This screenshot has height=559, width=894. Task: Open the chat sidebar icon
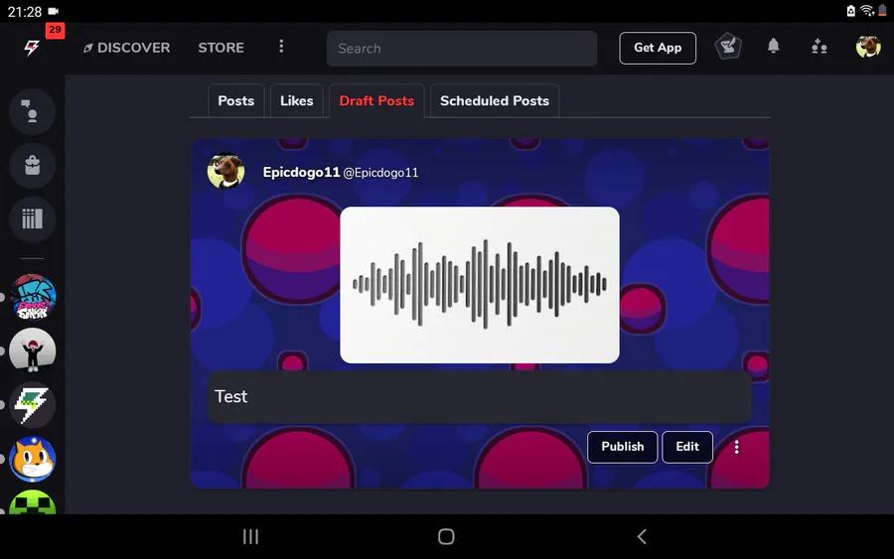[x=32, y=111]
